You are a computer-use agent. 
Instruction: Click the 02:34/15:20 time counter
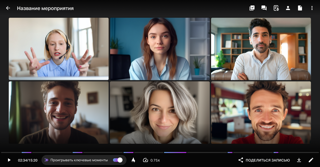click(28, 160)
